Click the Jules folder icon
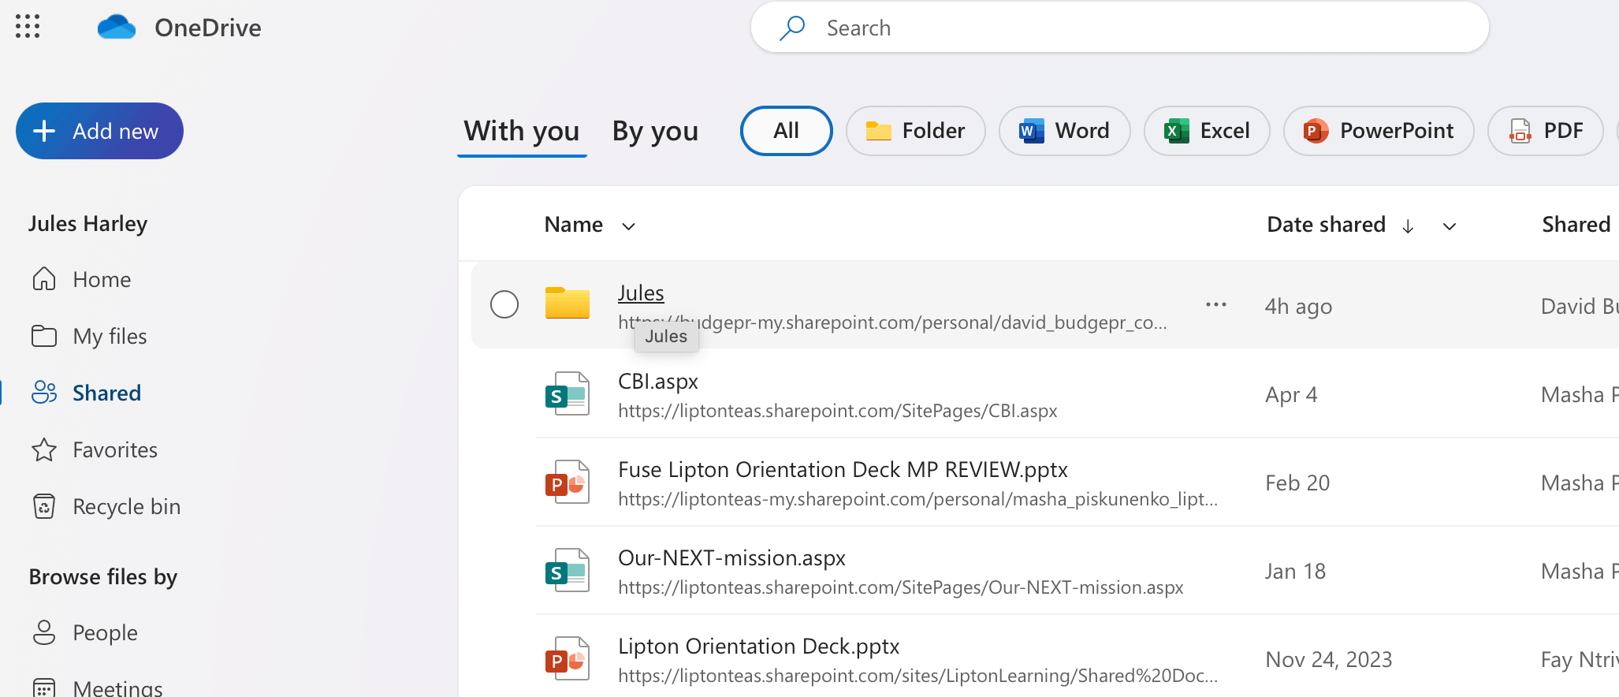 tap(567, 304)
